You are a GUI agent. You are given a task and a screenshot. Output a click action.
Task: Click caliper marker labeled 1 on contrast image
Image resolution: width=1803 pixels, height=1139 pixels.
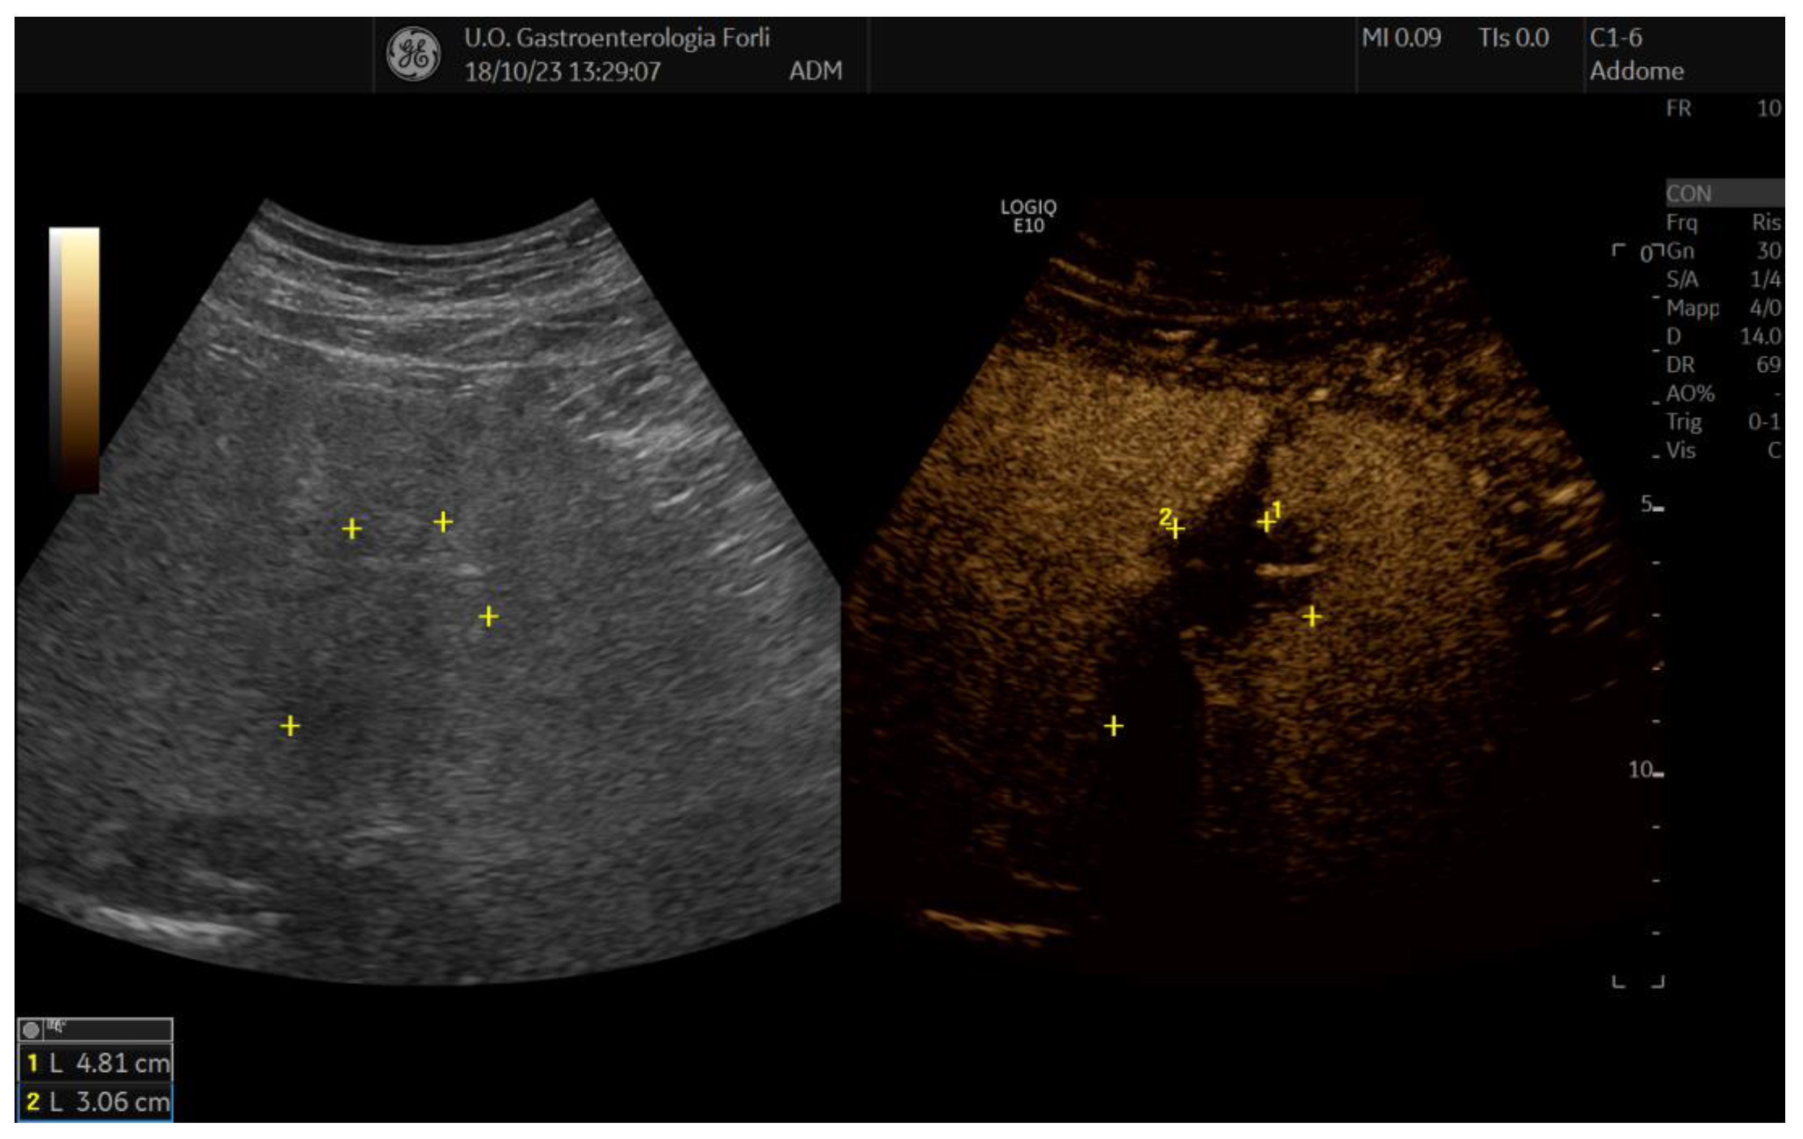click(x=1266, y=521)
